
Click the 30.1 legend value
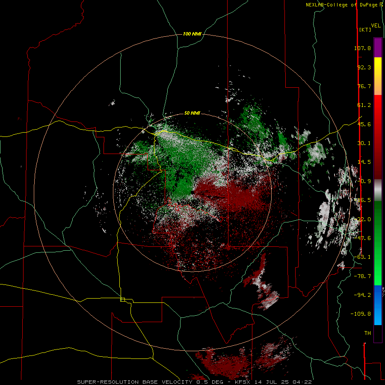[364, 143]
